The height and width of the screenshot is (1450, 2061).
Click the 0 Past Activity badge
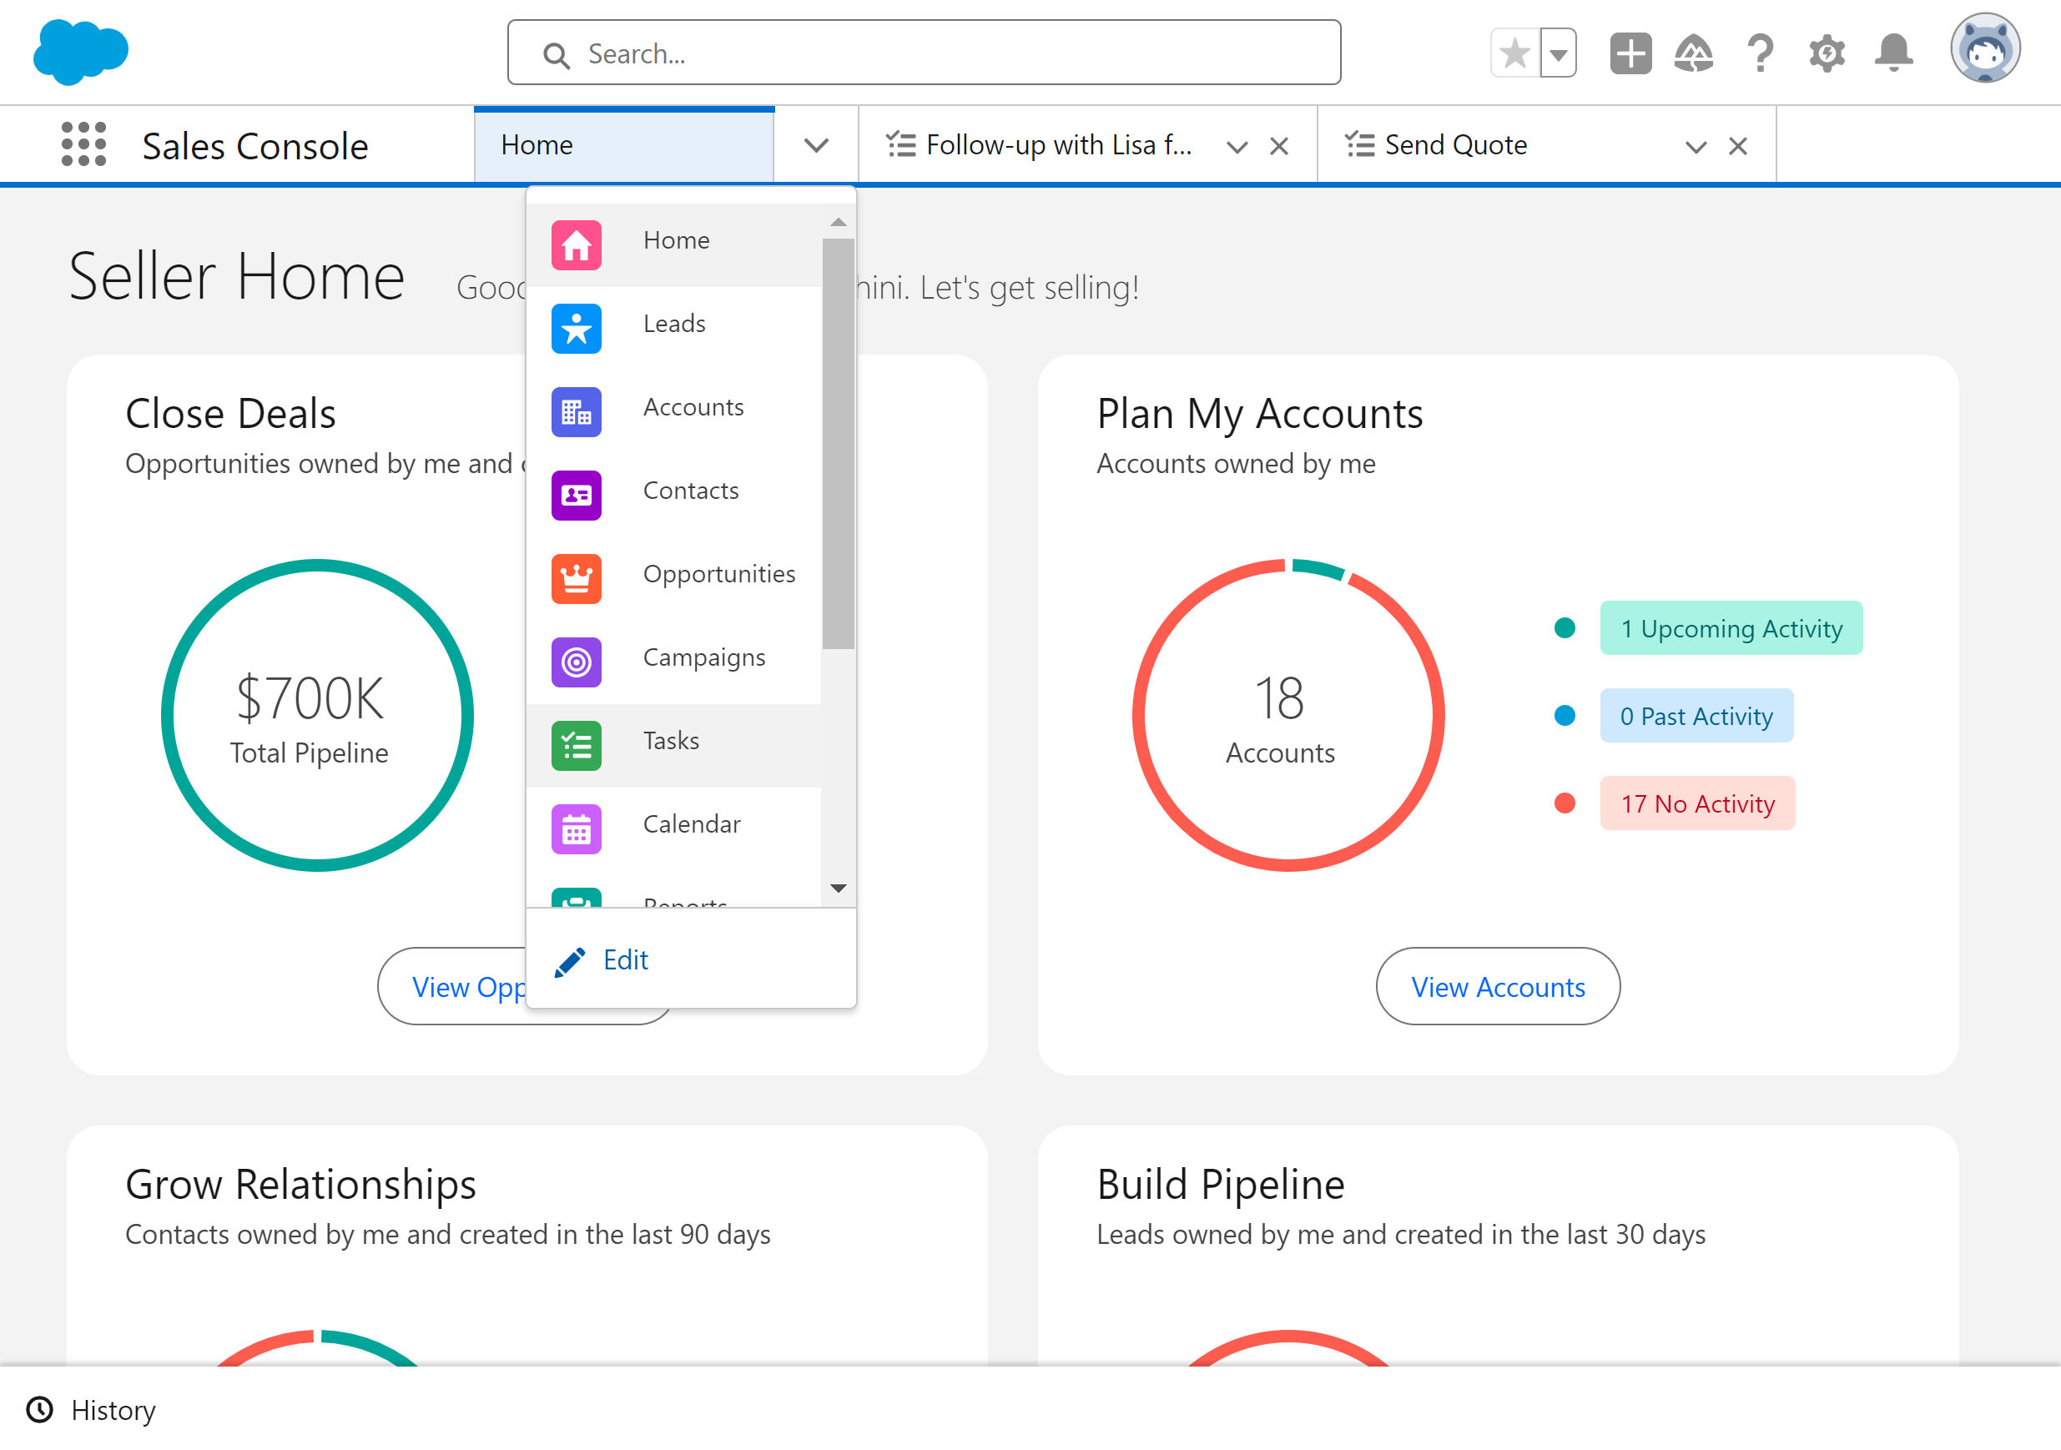(1696, 715)
